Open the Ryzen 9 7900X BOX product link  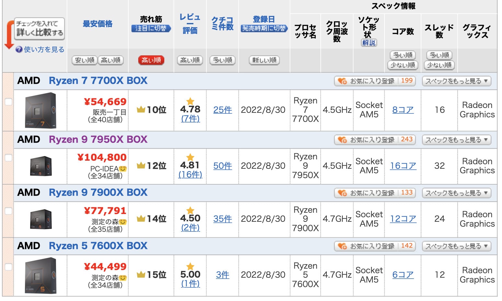pos(98,192)
